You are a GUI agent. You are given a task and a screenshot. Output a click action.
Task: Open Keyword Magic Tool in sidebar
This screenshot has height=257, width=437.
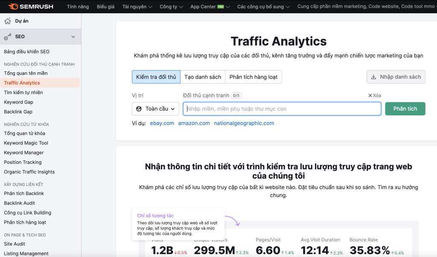[x=26, y=143]
